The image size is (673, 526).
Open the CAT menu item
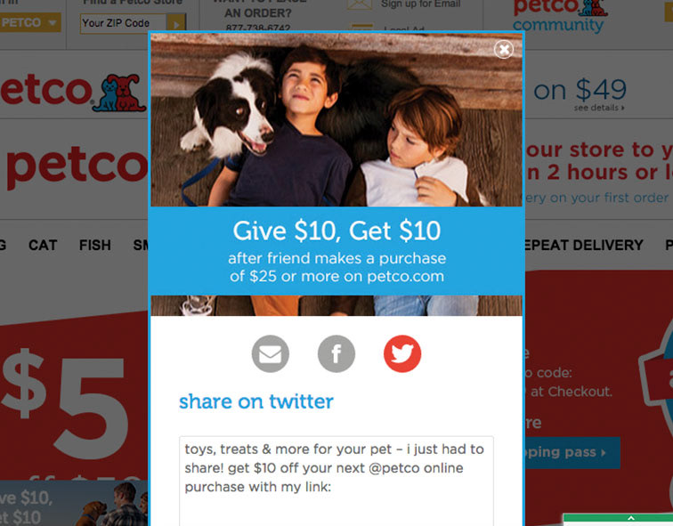coord(43,245)
